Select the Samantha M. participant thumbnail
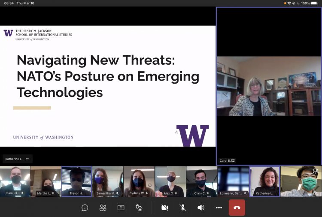 coord(108,181)
